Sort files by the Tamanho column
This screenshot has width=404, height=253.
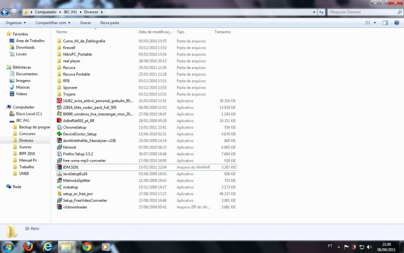223,32
